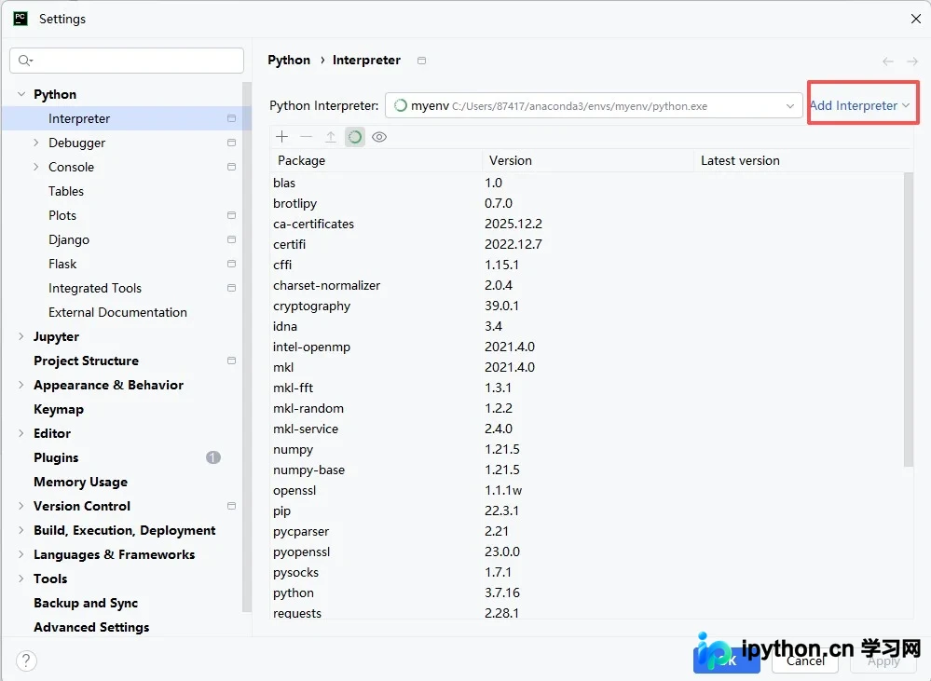Expand the Editor settings group

(21, 433)
